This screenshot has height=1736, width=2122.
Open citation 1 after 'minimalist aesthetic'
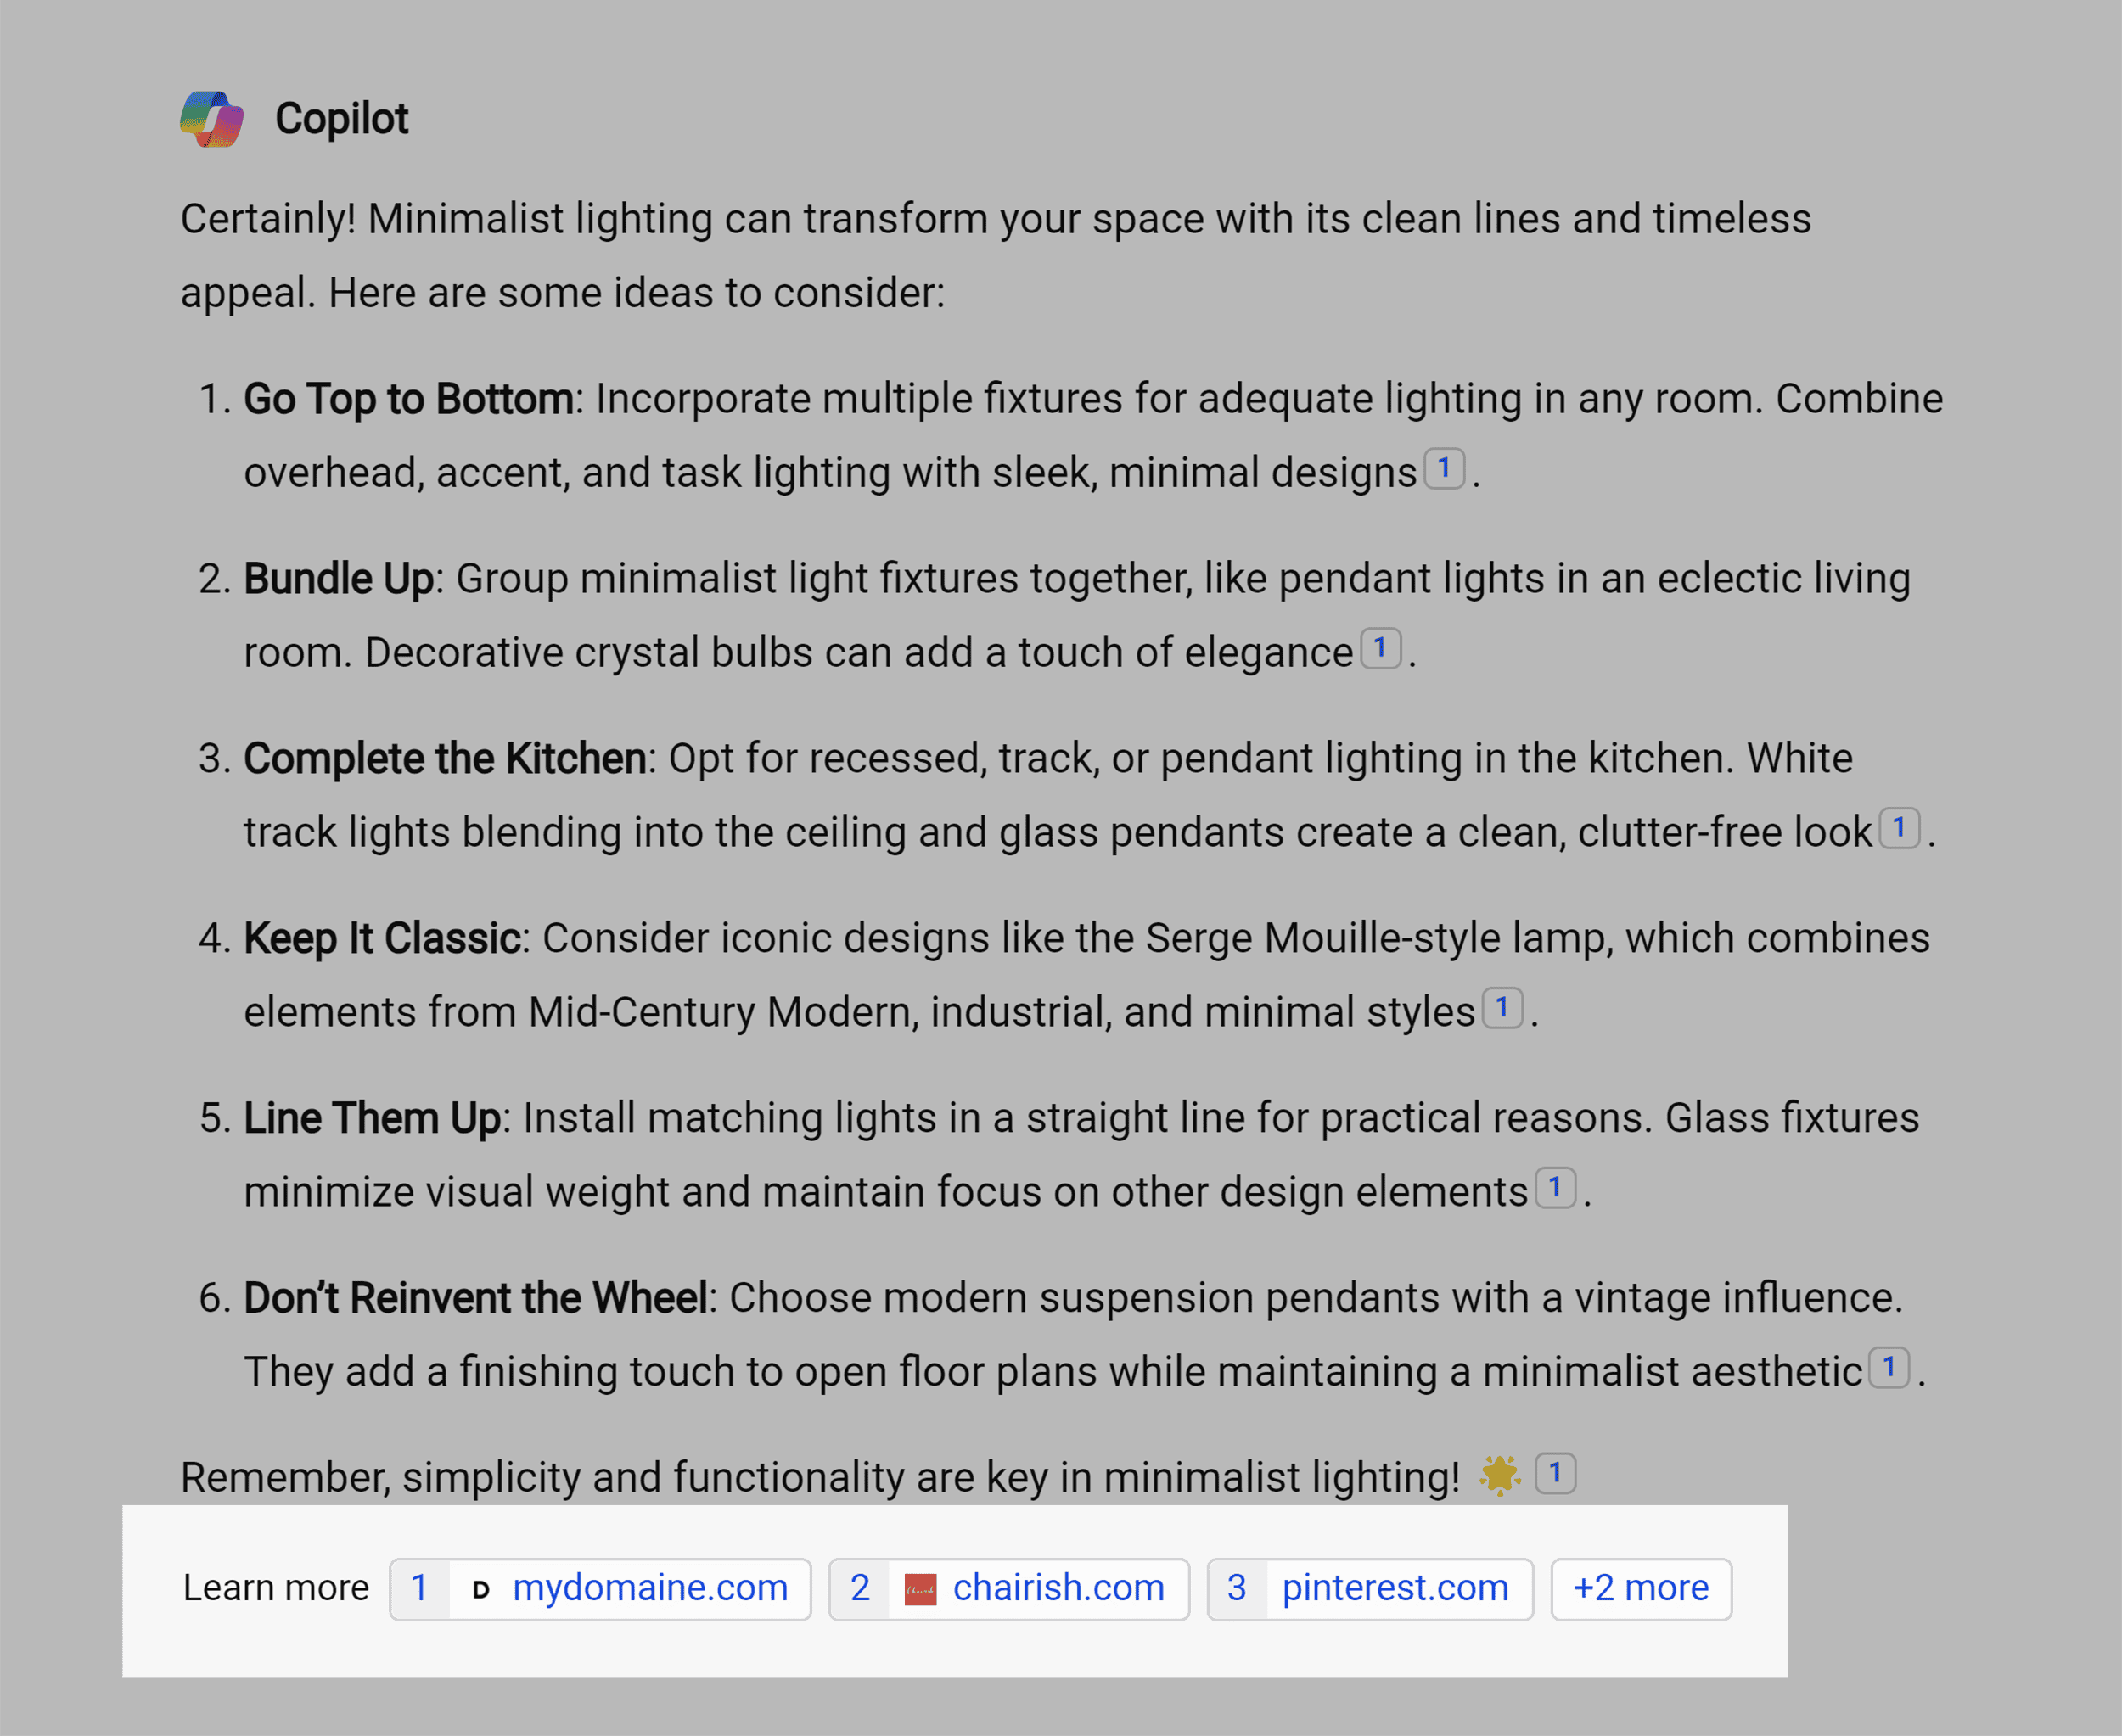1889,1369
